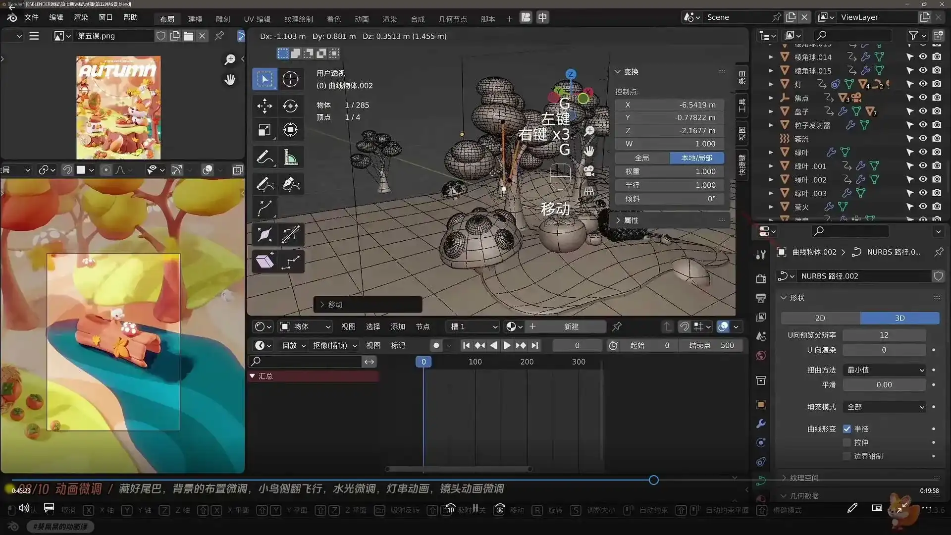Select the Measure tool

point(291,157)
